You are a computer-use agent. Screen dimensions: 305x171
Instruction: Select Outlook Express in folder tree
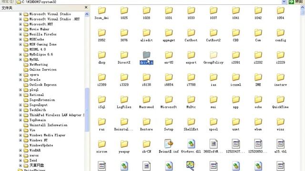[x=43, y=85]
